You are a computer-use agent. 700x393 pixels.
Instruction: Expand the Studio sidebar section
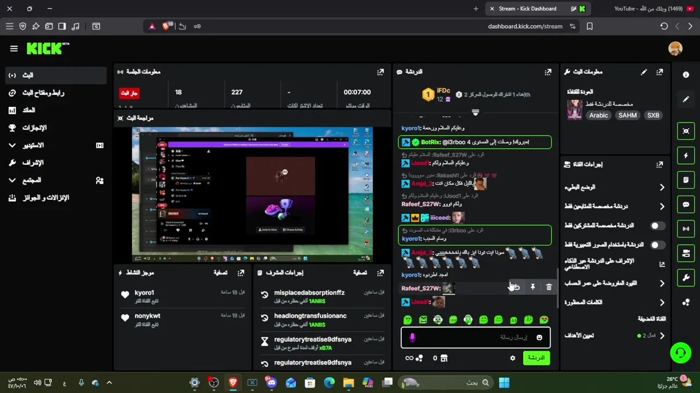(12, 145)
